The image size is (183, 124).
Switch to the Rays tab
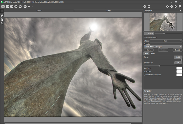click(x=153, y=53)
